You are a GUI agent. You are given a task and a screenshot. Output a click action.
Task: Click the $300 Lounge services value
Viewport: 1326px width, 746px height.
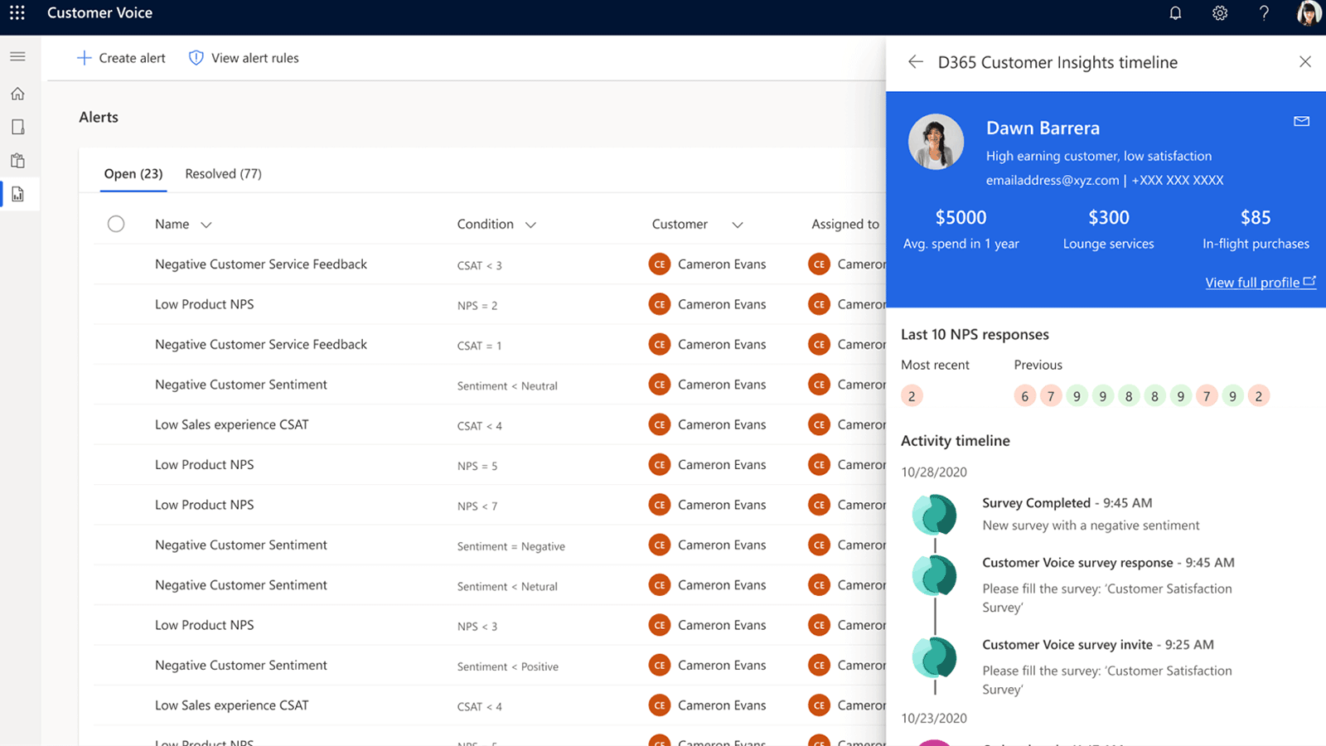click(x=1109, y=218)
